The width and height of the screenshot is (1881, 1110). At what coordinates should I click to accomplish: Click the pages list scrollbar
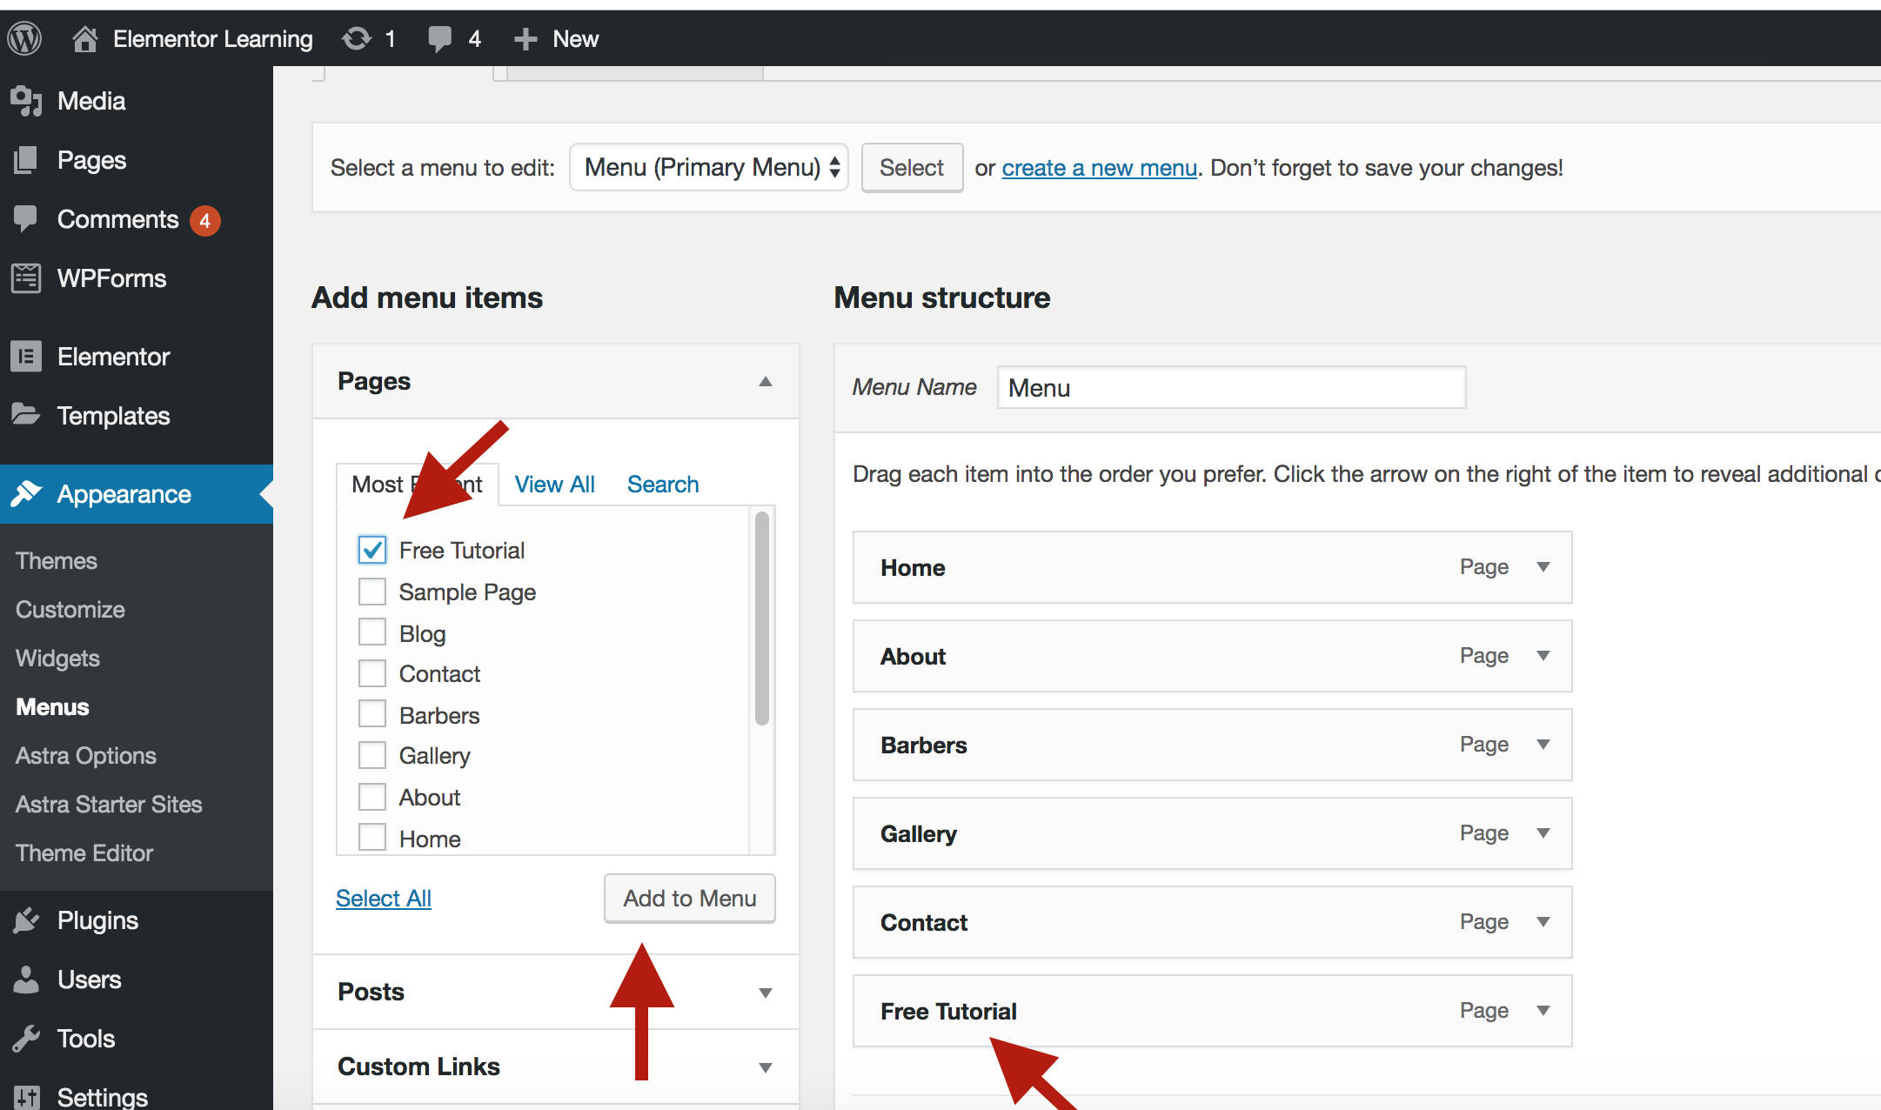761,619
